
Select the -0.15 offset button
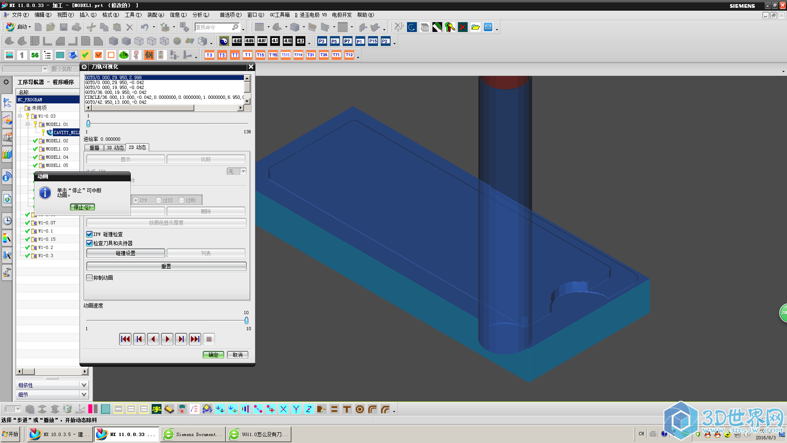pos(288,41)
